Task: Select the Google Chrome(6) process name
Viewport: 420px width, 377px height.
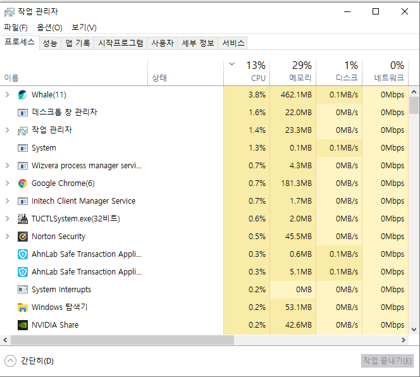Action: 63,183
